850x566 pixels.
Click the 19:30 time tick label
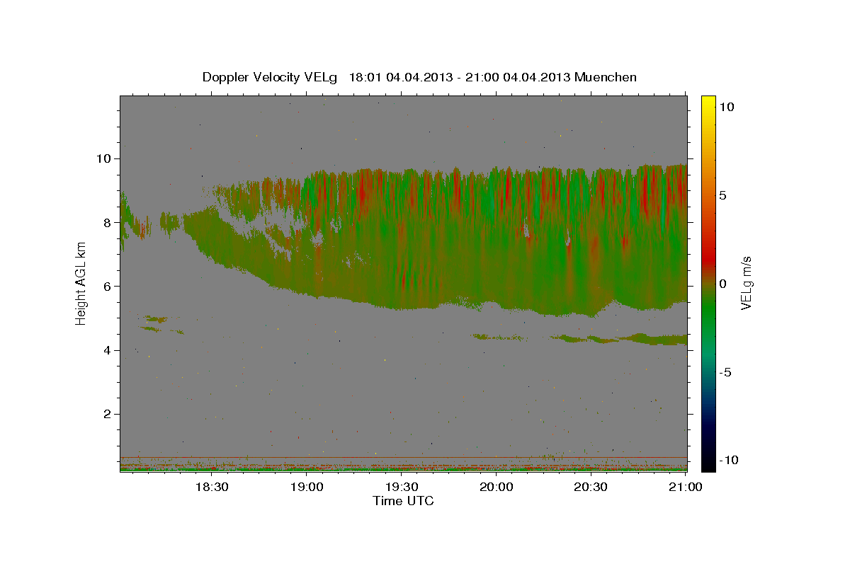pos(402,487)
